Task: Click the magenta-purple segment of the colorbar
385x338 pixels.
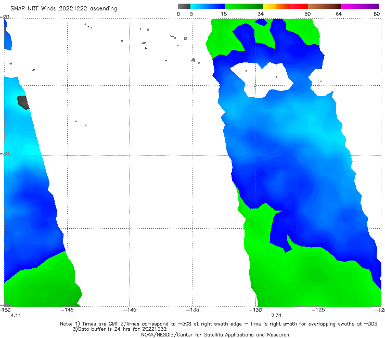Action: (360, 6)
